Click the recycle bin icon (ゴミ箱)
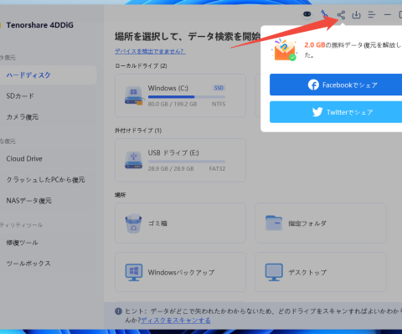 click(133, 224)
